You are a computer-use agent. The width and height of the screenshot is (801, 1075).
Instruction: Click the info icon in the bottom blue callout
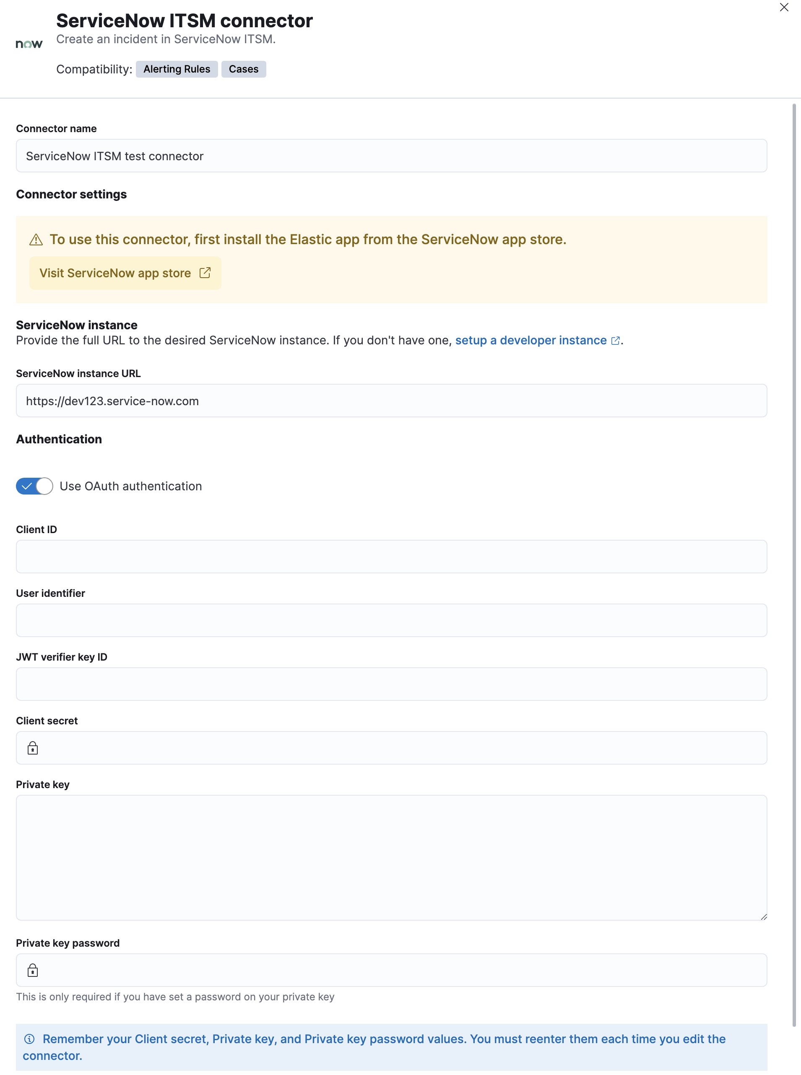tap(30, 1039)
